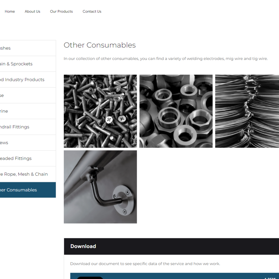
Task: Open the Our Products menu
Action: 61,11
